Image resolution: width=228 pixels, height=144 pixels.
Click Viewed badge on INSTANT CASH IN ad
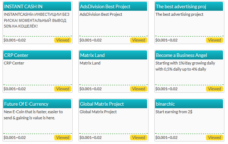[x=63, y=40]
